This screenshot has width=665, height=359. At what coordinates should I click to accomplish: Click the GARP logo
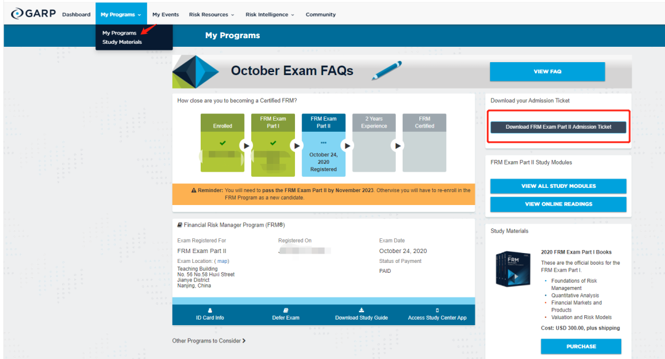33,14
